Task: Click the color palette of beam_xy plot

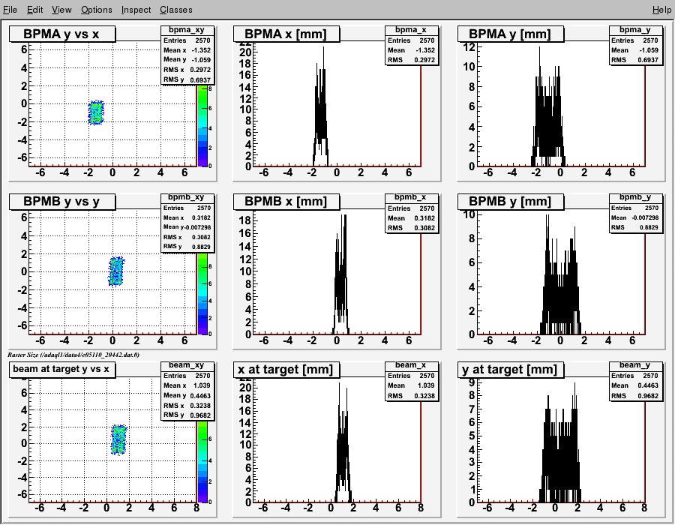Action: tap(202, 461)
